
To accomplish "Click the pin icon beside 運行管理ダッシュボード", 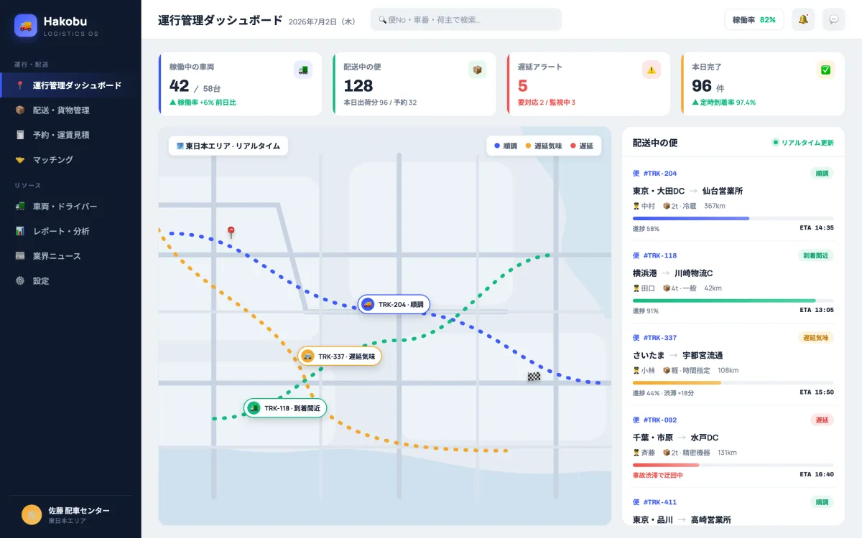I will (x=20, y=85).
